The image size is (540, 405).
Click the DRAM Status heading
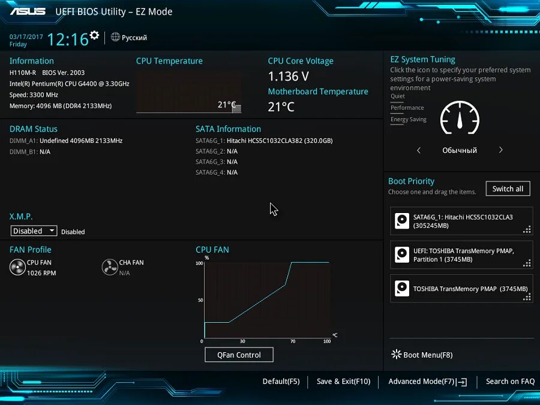(x=34, y=129)
